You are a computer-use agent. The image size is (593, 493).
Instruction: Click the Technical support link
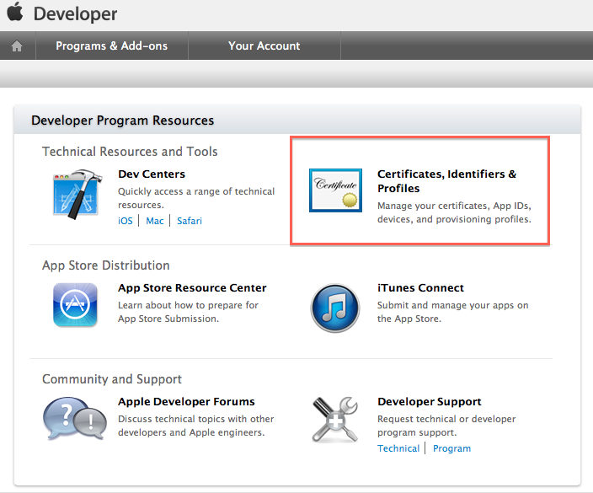398,448
